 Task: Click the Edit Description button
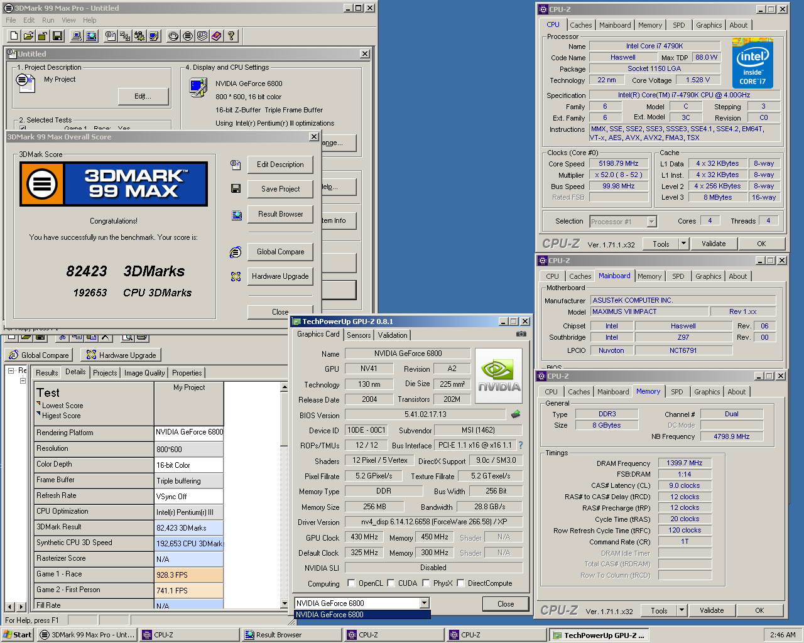[x=280, y=165]
